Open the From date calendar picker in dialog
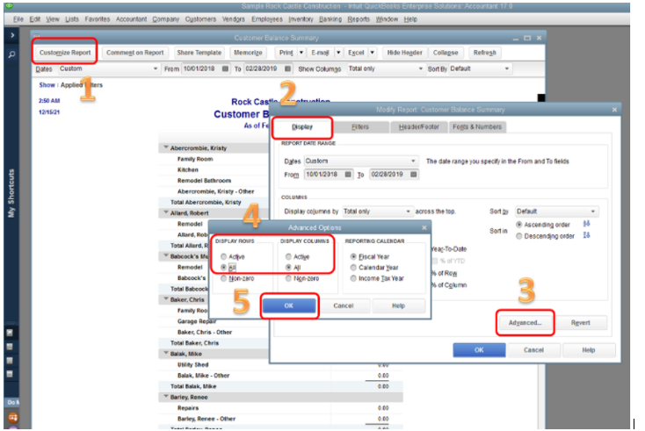This screenshot has width=645, height=431. [x=349, y=174]
